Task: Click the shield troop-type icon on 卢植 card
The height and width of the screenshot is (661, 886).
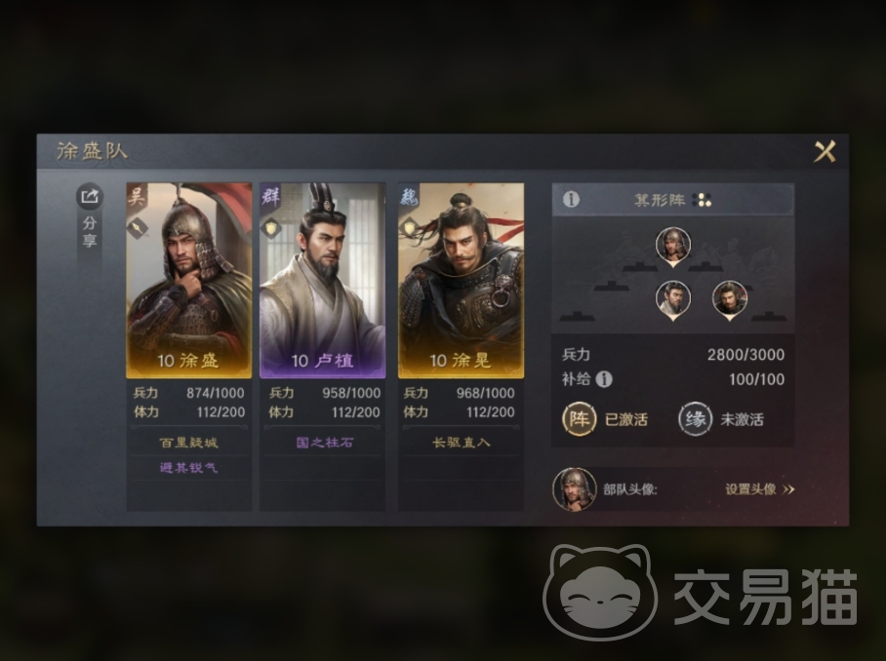Action: pos(272,228)
